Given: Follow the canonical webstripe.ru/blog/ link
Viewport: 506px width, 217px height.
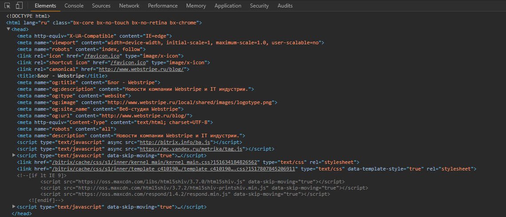Looking at the screenshot, I should pos(141,69).
